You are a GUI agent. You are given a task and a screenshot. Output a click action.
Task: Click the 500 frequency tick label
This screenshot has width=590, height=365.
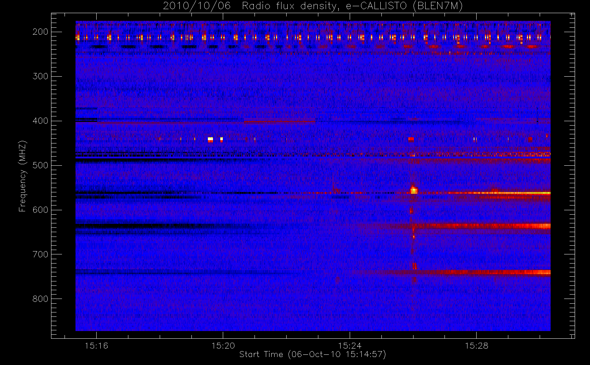coord(40,165)
